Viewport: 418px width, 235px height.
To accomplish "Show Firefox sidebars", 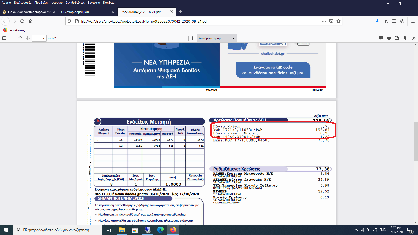I will tap(394, 21).
